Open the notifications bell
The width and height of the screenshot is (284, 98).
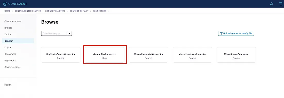pyautogui.click(x=272, y=4)
